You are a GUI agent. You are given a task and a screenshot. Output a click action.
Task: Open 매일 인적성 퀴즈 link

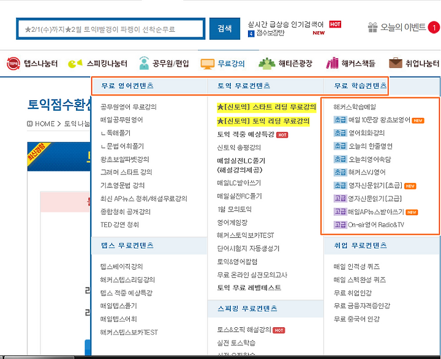(356, 267)
